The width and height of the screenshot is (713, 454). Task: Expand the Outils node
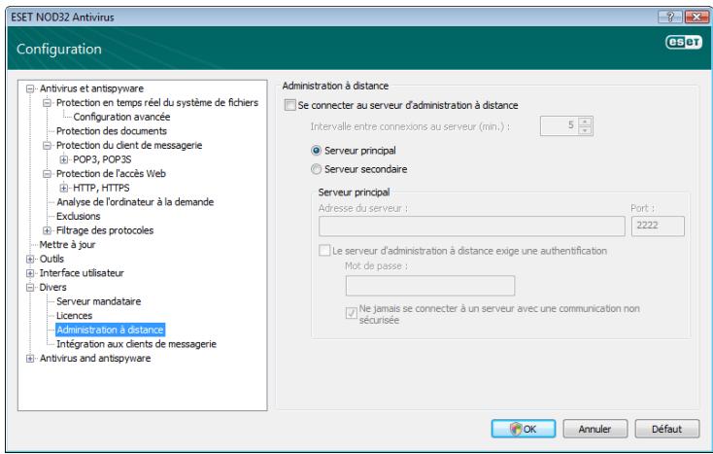tap(30, 260)
